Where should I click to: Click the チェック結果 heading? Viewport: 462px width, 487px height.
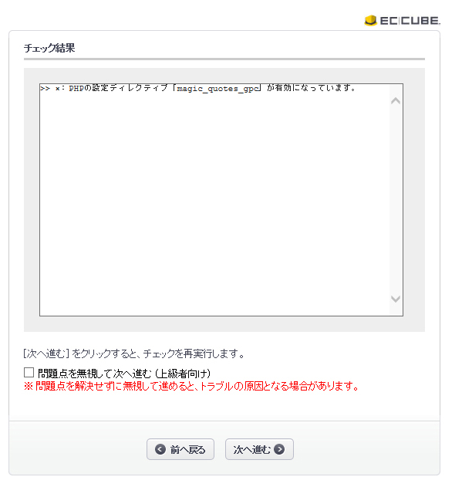(49, 48)
